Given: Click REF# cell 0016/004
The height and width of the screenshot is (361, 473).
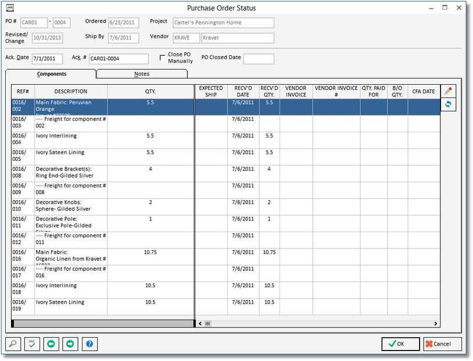Looking at the screenshot, I should click(x=23, y=140).
